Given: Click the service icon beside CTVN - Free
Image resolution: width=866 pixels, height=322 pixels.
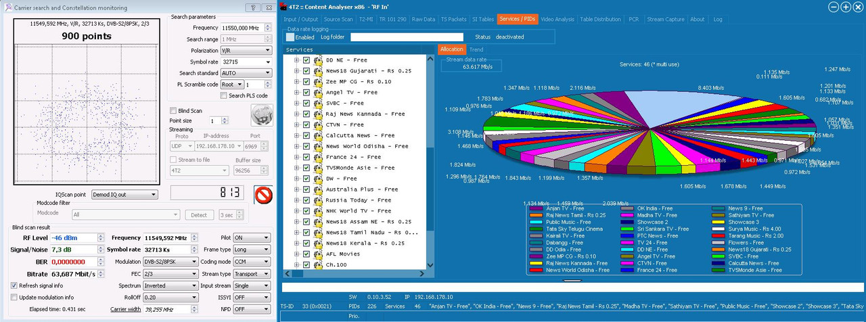Looking at the screenshot, I should tap(318, 125).
